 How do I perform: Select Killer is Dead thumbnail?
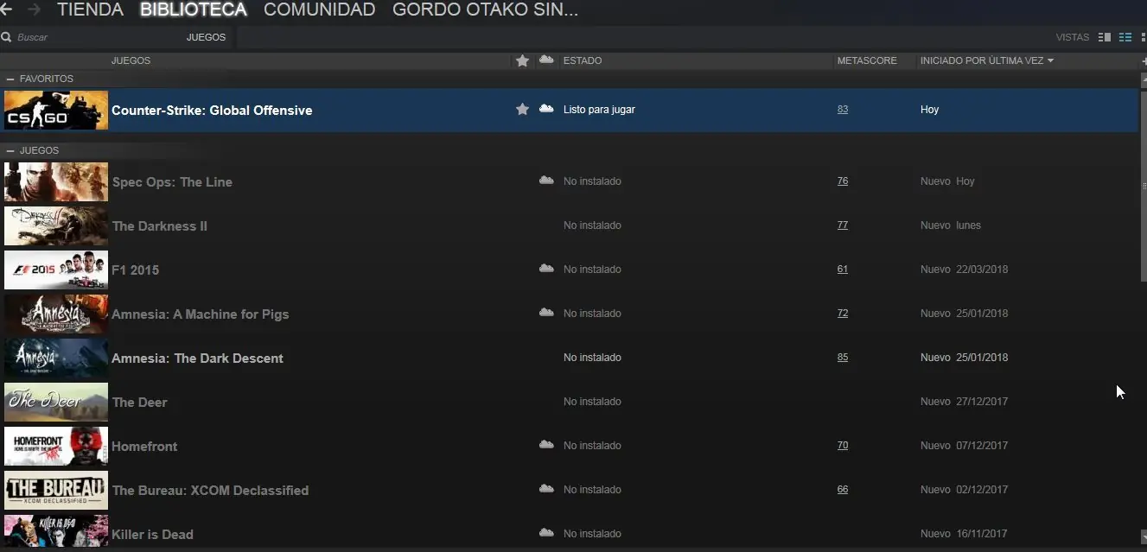[56, 531]
